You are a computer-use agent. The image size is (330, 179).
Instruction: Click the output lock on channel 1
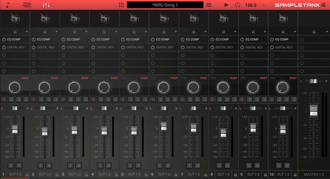click(x=27, y=174)
